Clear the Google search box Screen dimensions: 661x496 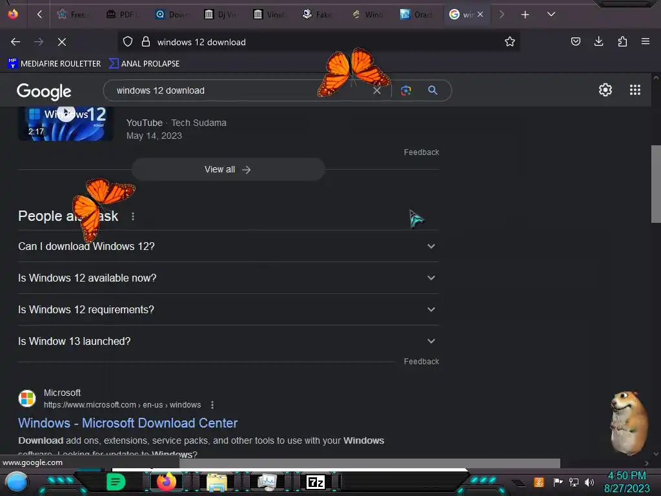click(377, 90)
